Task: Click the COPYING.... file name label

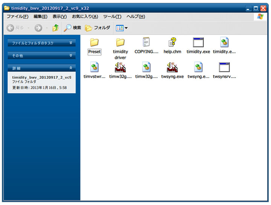Action: pyautogui.click(x=146, y=52)
